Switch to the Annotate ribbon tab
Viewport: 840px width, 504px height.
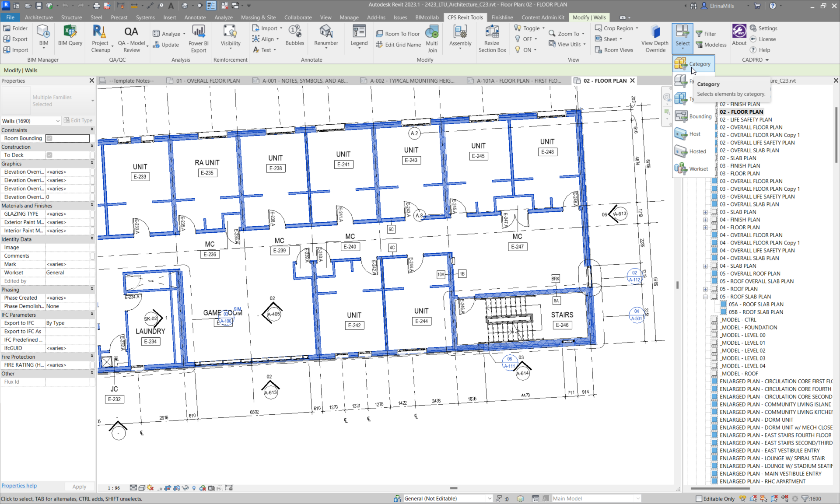click(x=195, y=17)
